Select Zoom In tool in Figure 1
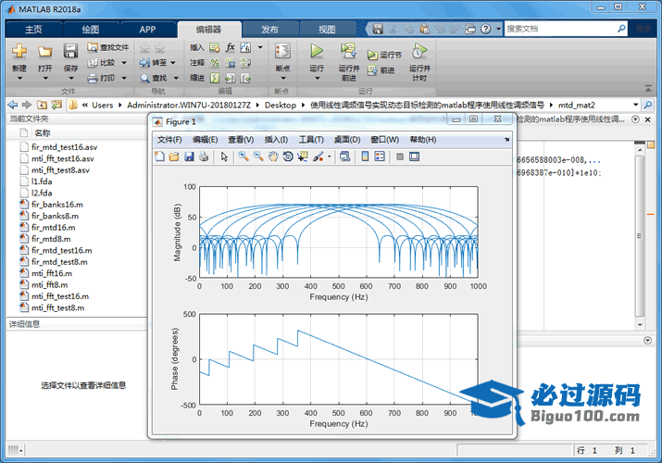This screenshot has height=463, width=662. point(244,156)
